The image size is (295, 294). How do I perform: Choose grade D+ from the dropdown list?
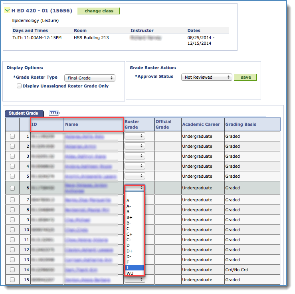pyautogui.click(x=135, y=251)
